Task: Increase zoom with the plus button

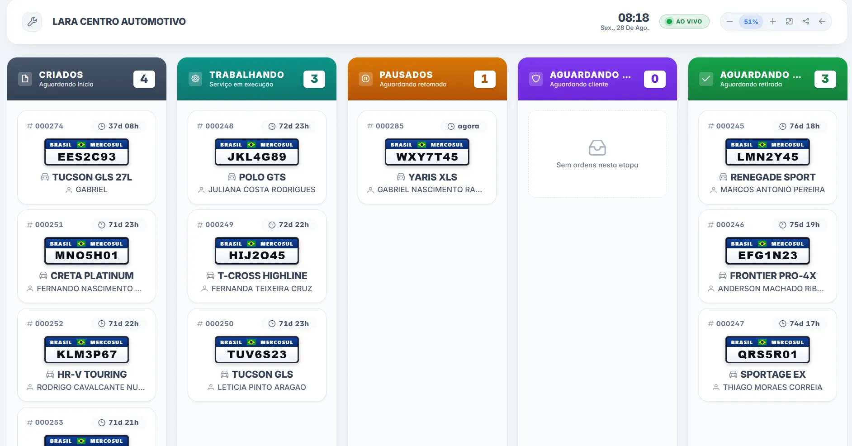Action: point(773,22)
